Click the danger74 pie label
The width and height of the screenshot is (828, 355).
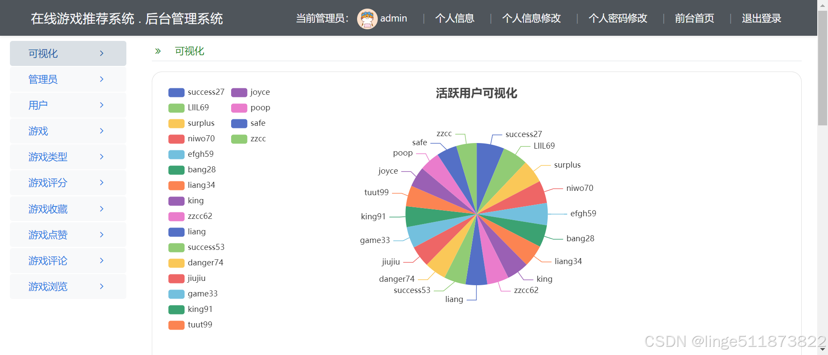pyautogui.click(x=397, y=279)
